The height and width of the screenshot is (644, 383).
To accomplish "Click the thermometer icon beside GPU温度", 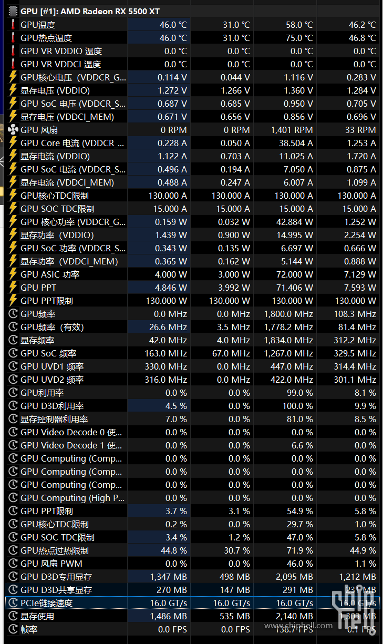I will coord(13,24).
